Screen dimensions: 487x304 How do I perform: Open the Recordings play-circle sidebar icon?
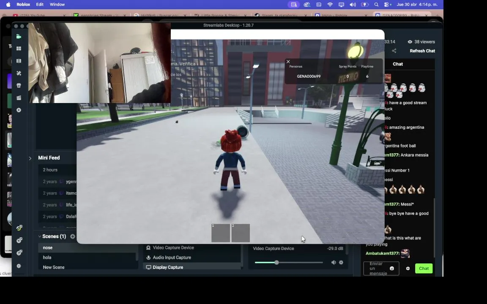19,110
